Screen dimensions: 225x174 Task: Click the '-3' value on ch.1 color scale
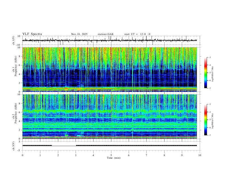click(x=209, y=57)
